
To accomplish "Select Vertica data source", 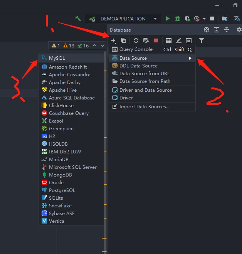I will pos(71,221).
